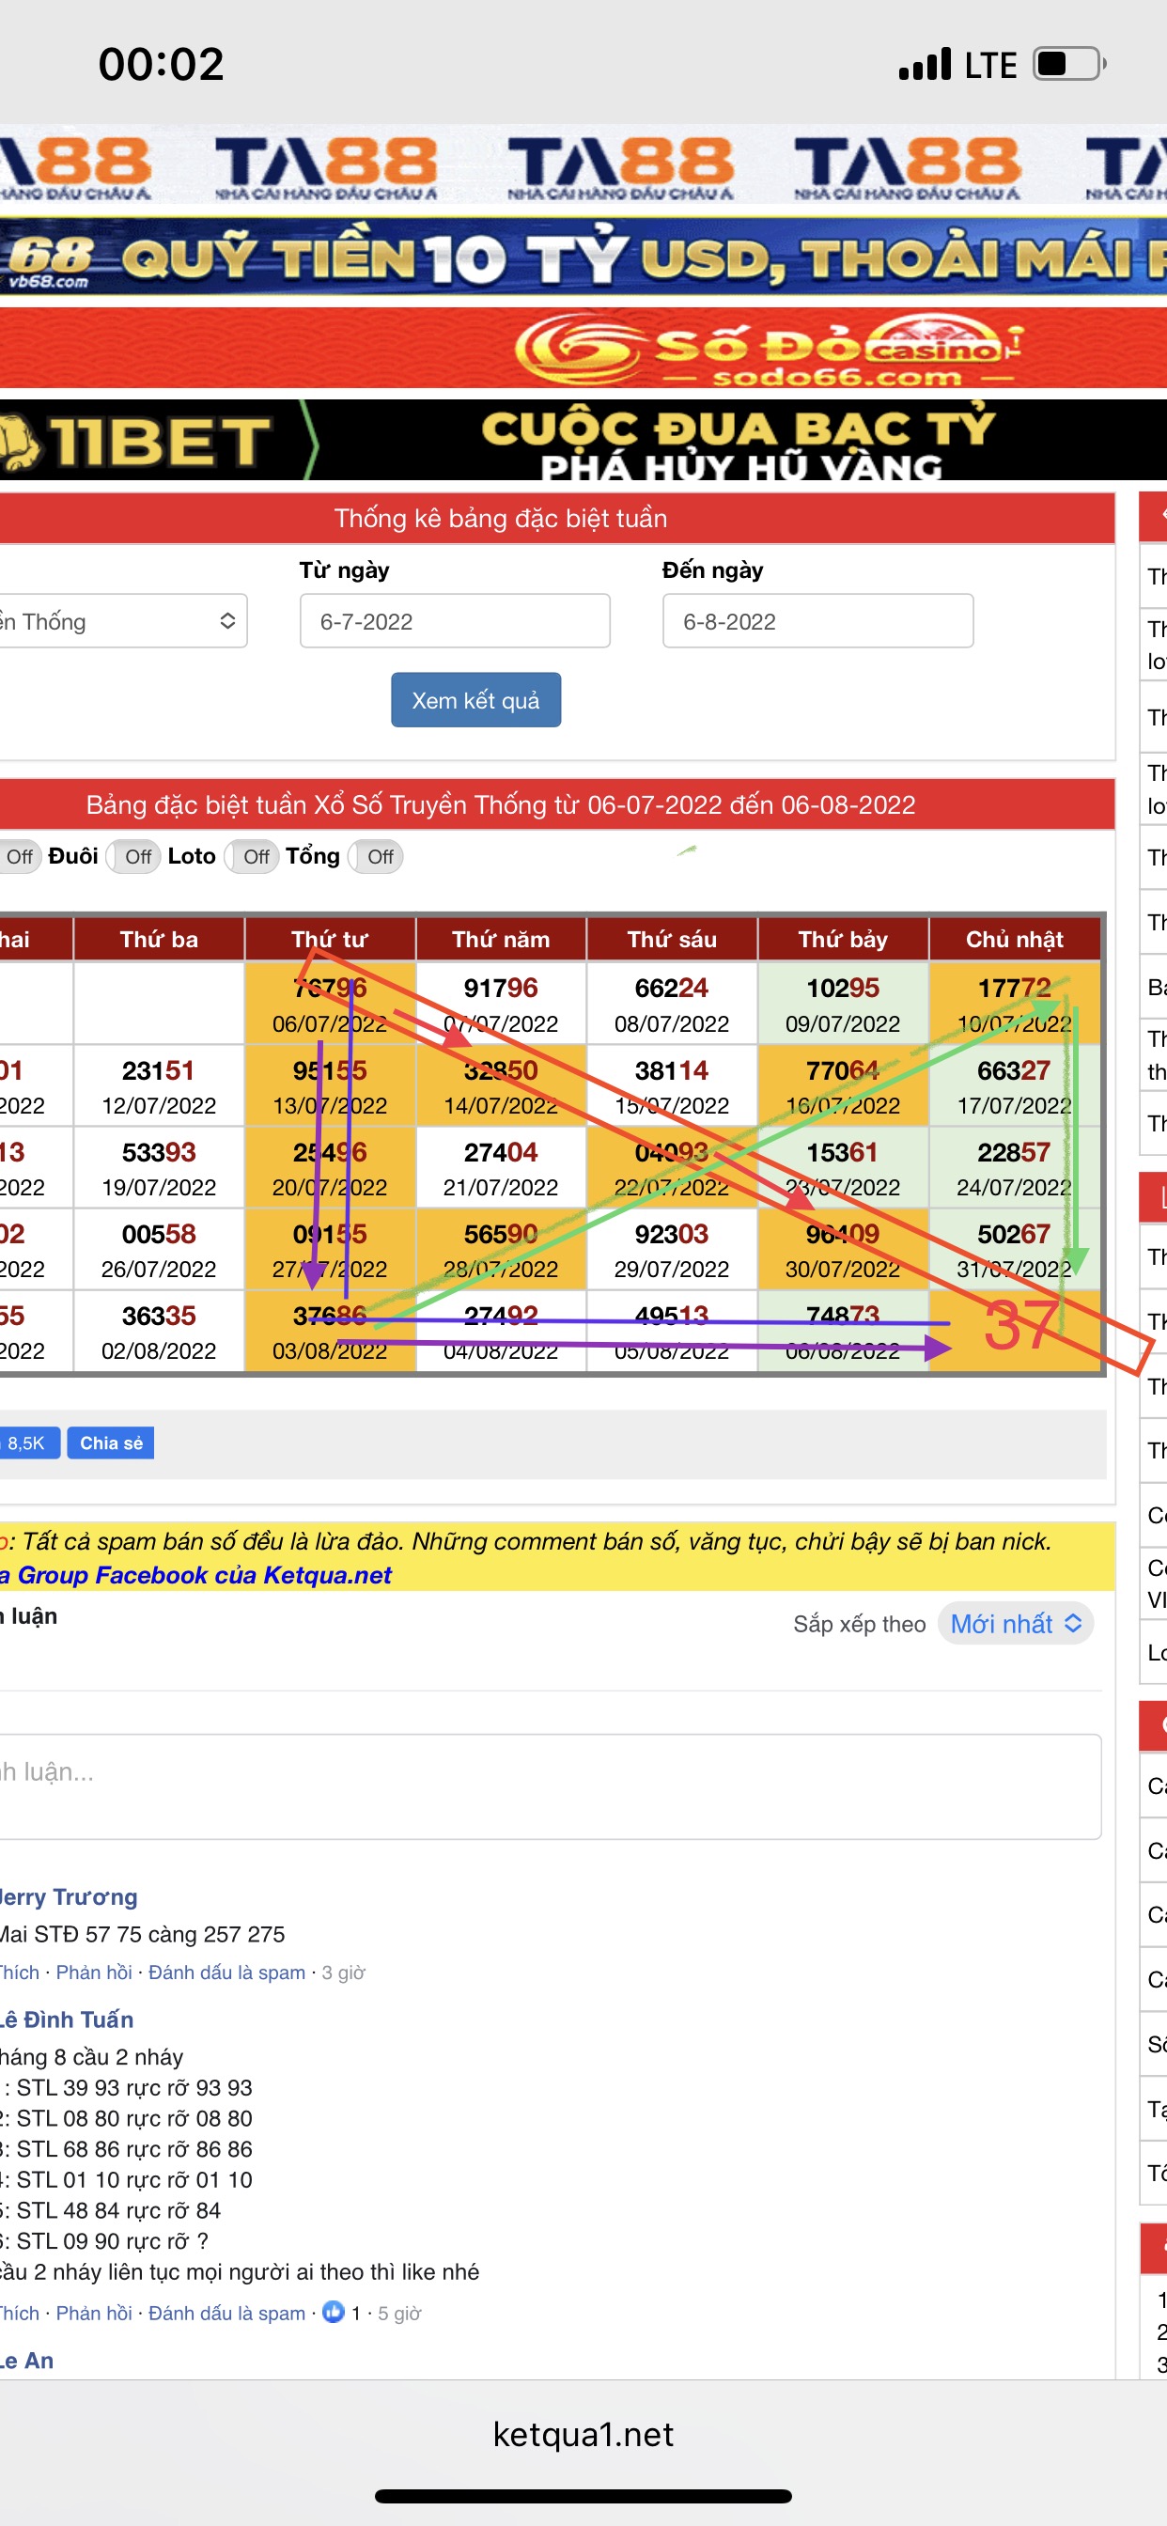The height and width of the screenshot is (2526, 1167).
Task: Tap the home indicator bar
Action: 583,2496
